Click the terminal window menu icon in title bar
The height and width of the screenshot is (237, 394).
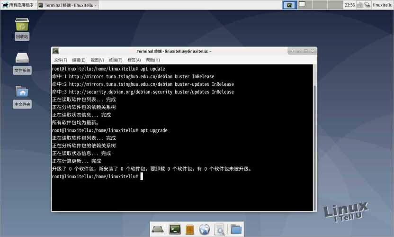point(56,51)
